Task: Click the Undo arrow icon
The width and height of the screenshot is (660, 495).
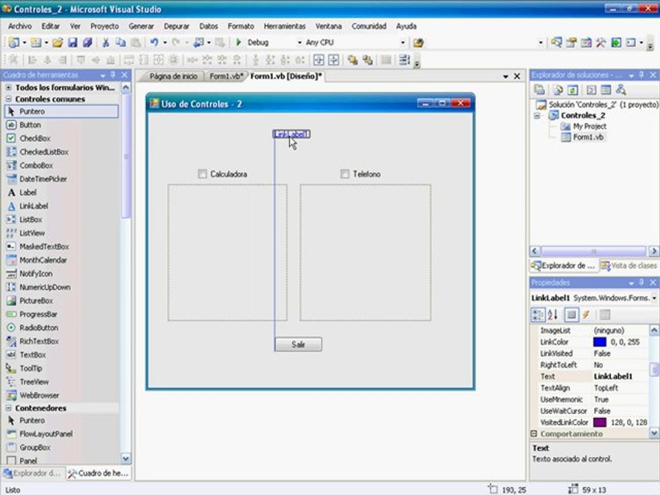Action: pyautogui.click(x=155, y=43)
